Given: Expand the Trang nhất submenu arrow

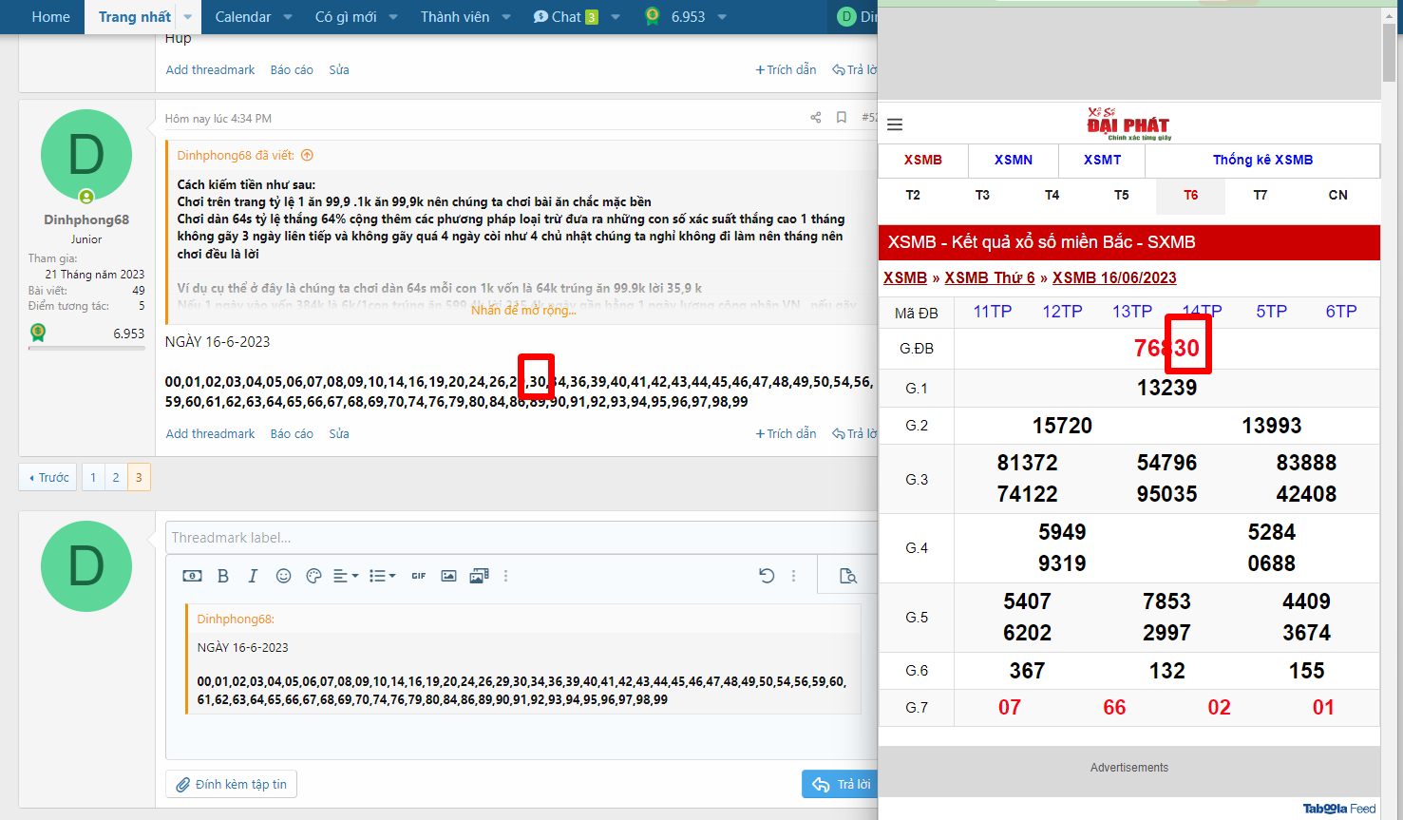Looking at the screenshot, I should click(x=187, y=17).
